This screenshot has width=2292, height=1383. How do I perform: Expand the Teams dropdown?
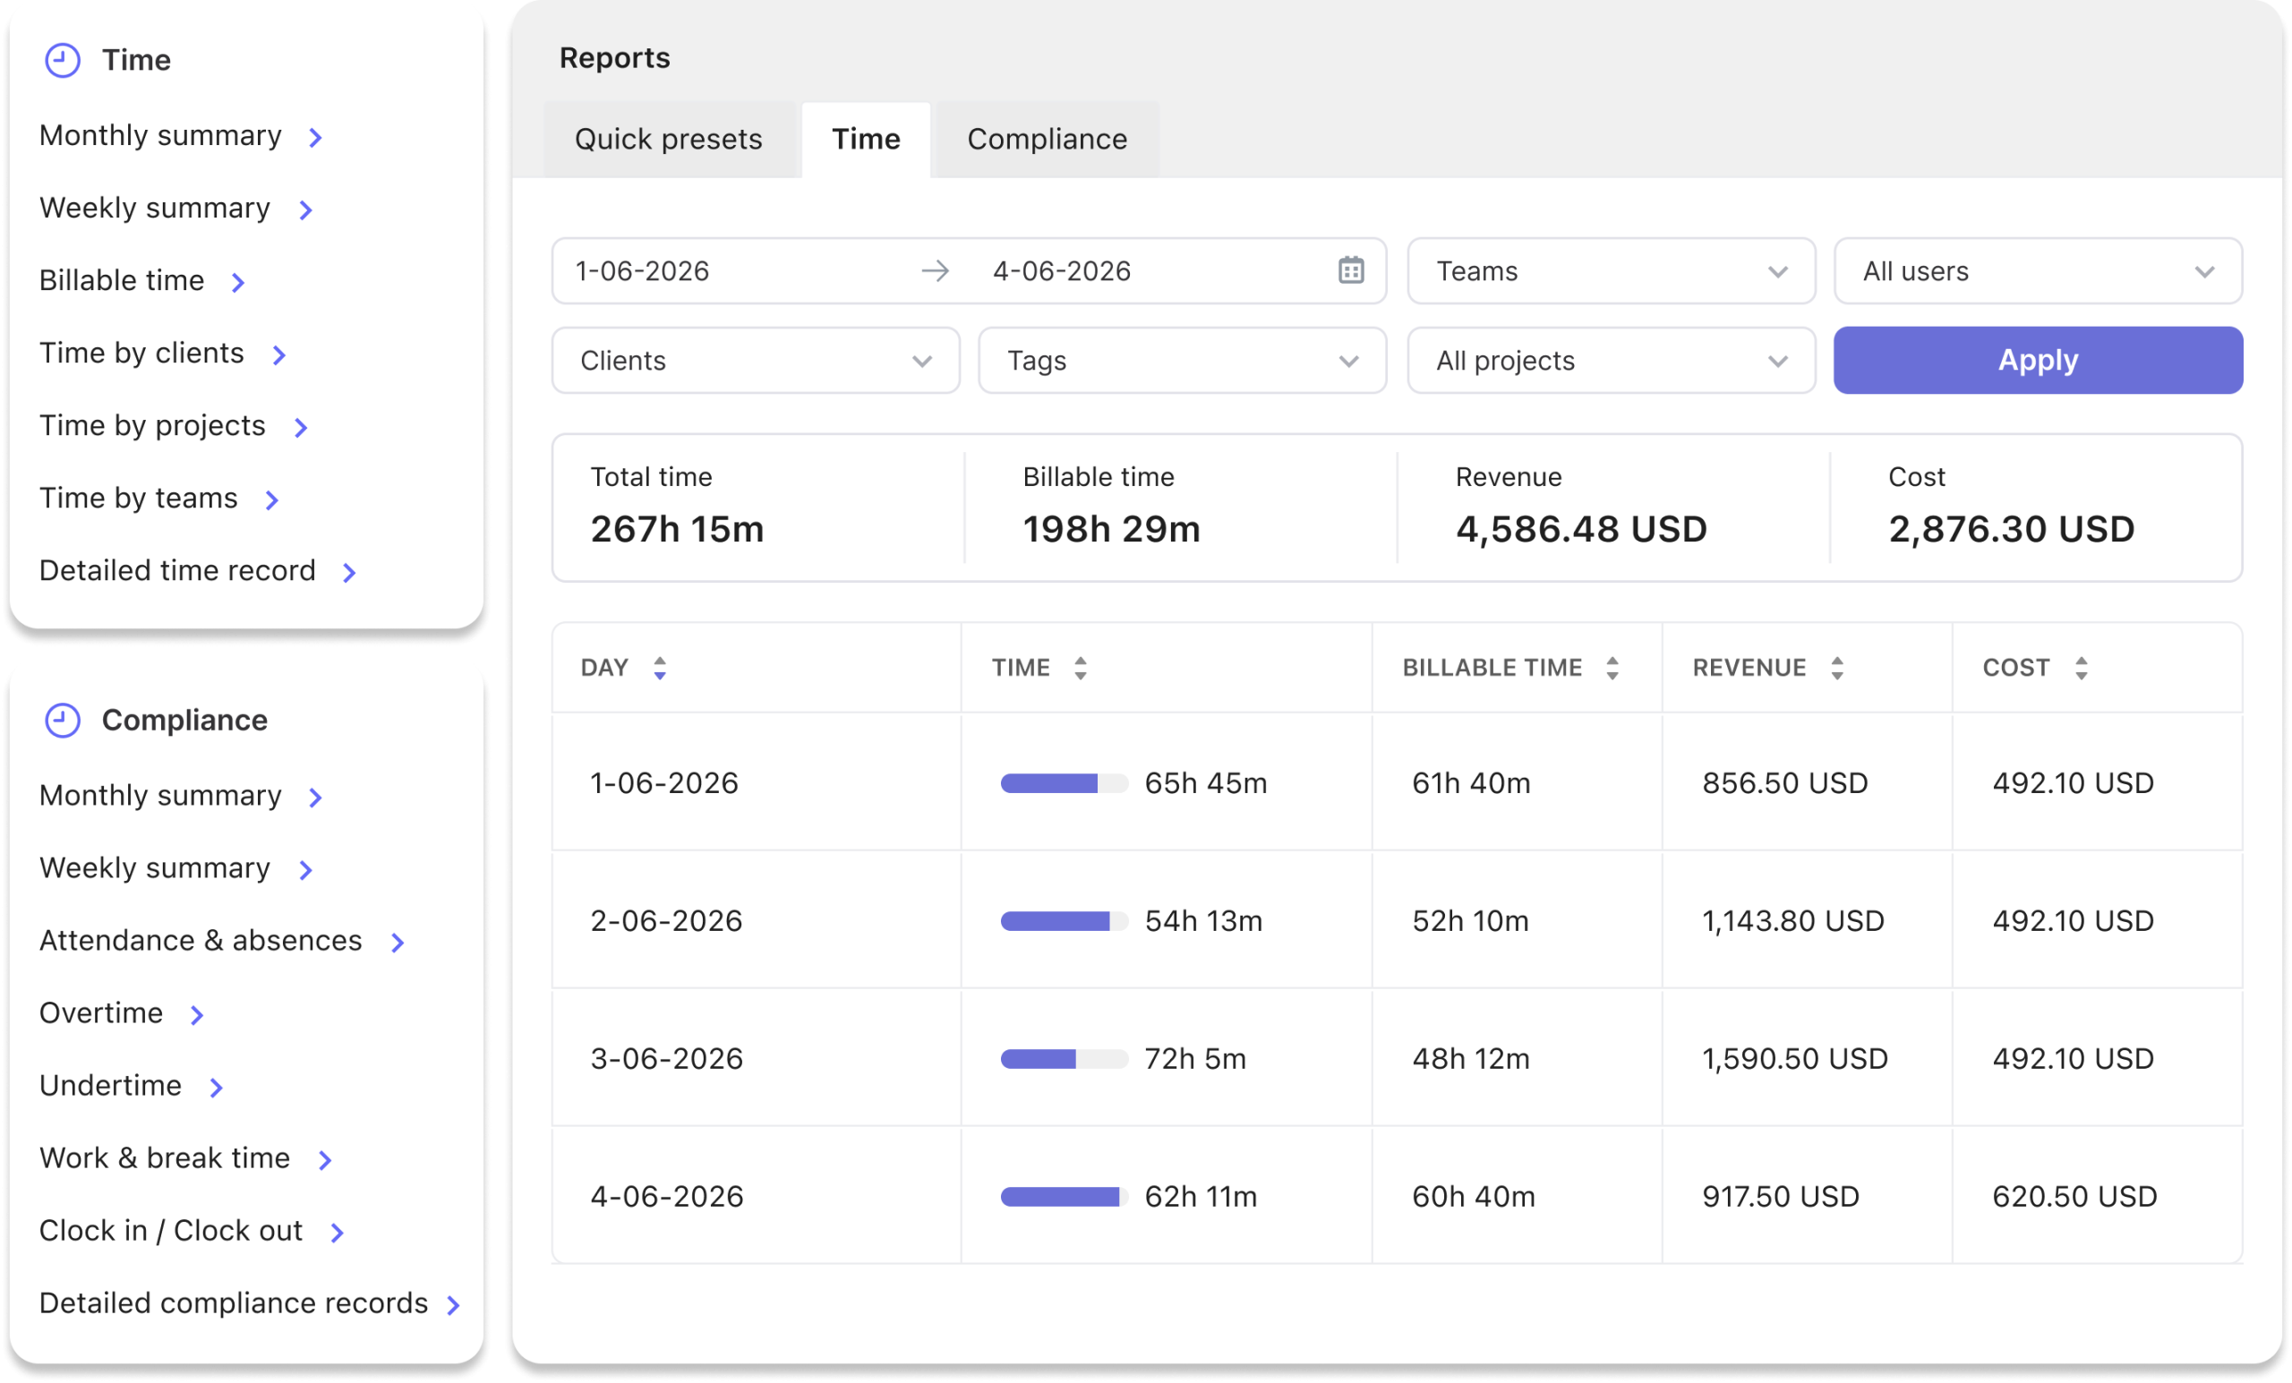(1611, 270)
